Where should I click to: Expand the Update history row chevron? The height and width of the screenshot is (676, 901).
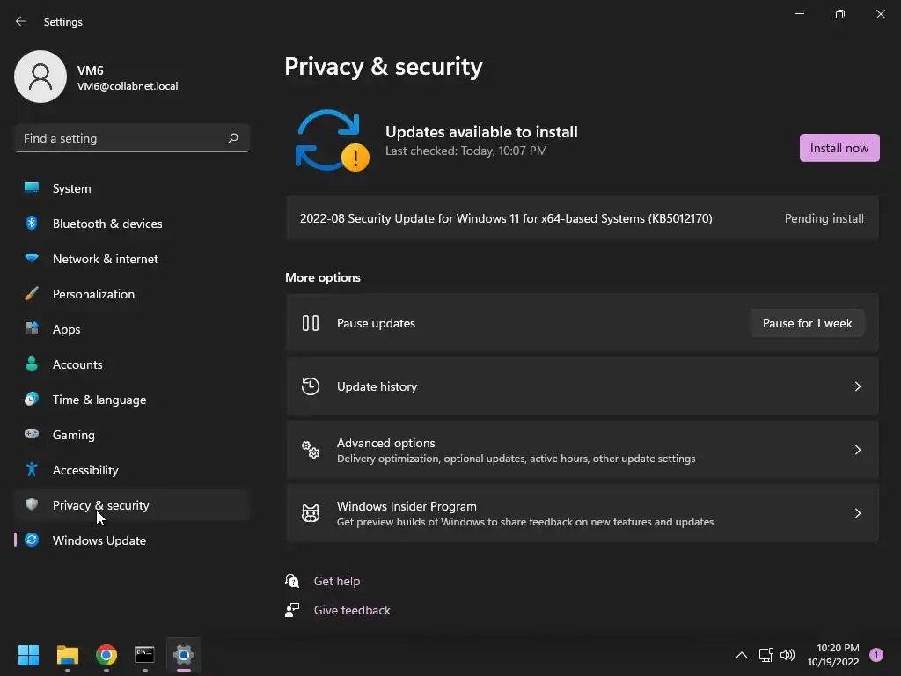857,386
